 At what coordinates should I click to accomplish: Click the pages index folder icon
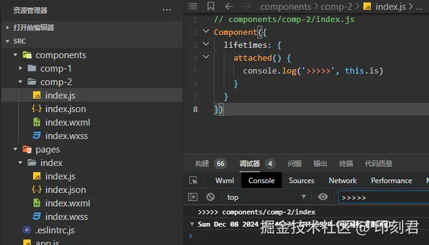pyautogui.click(x=32, y=163)
